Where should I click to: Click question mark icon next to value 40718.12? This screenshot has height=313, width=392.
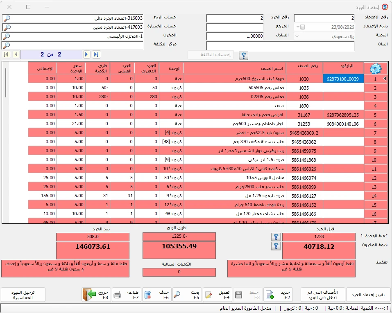coord(276,246)
